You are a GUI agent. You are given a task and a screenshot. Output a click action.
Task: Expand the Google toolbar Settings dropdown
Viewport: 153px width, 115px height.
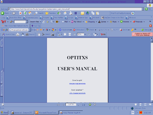151,30
